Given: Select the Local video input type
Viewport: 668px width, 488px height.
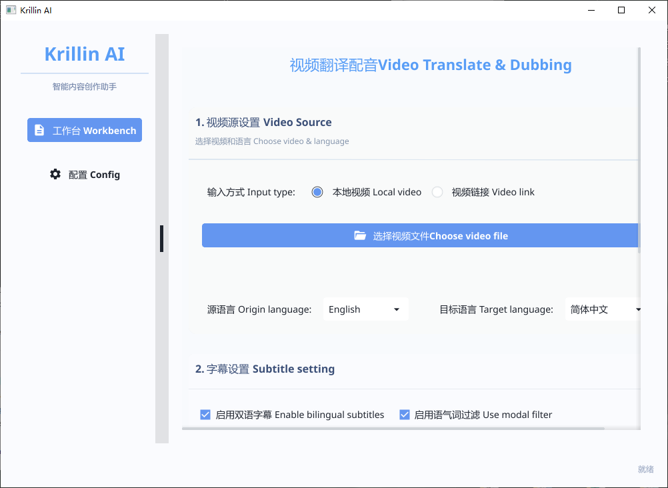Looking at the screenshot, I should click(x=317, y=191).
